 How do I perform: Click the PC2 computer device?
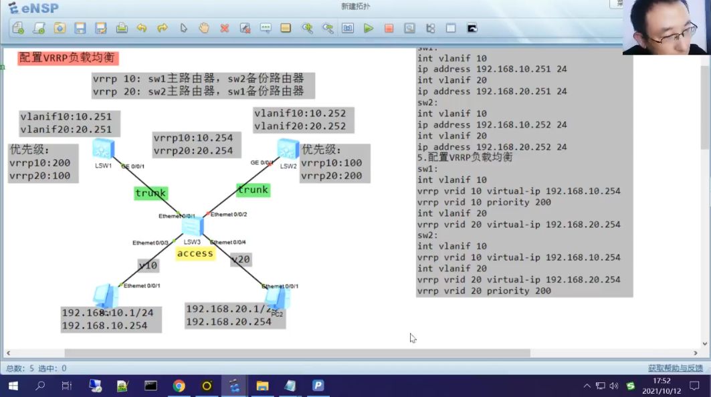click(x=277, y=298)
